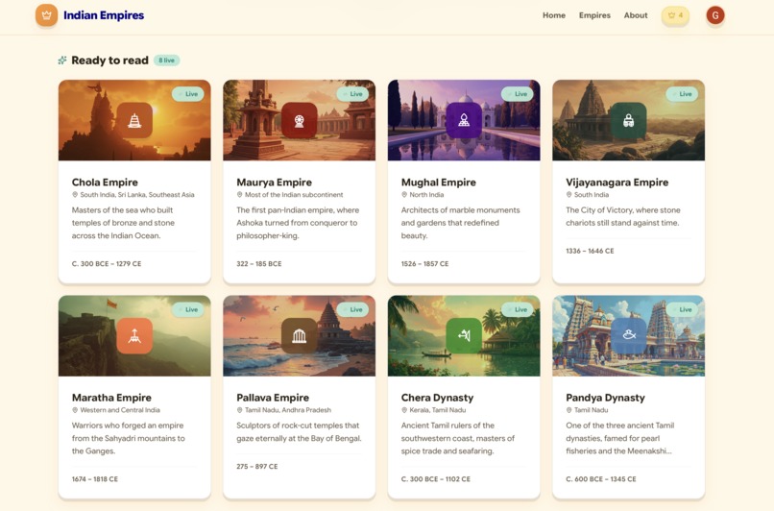Open the Vijayanagara Empire title
This screenshot has height=511, width=774.
coord(617,182)
